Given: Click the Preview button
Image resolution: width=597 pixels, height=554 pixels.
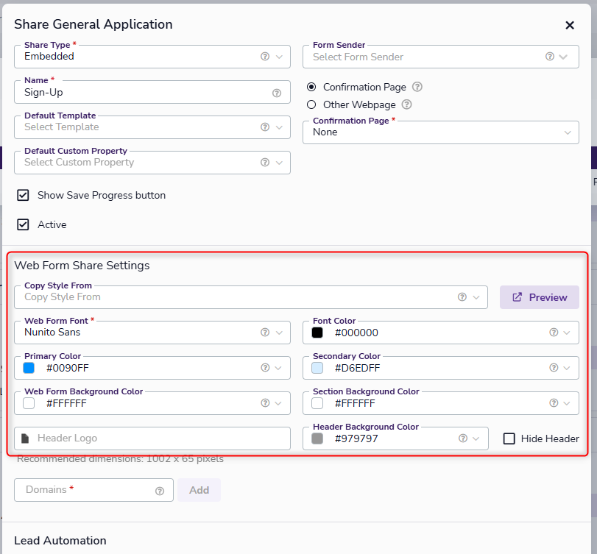Looking at the screenshot, I should (539, 297).
